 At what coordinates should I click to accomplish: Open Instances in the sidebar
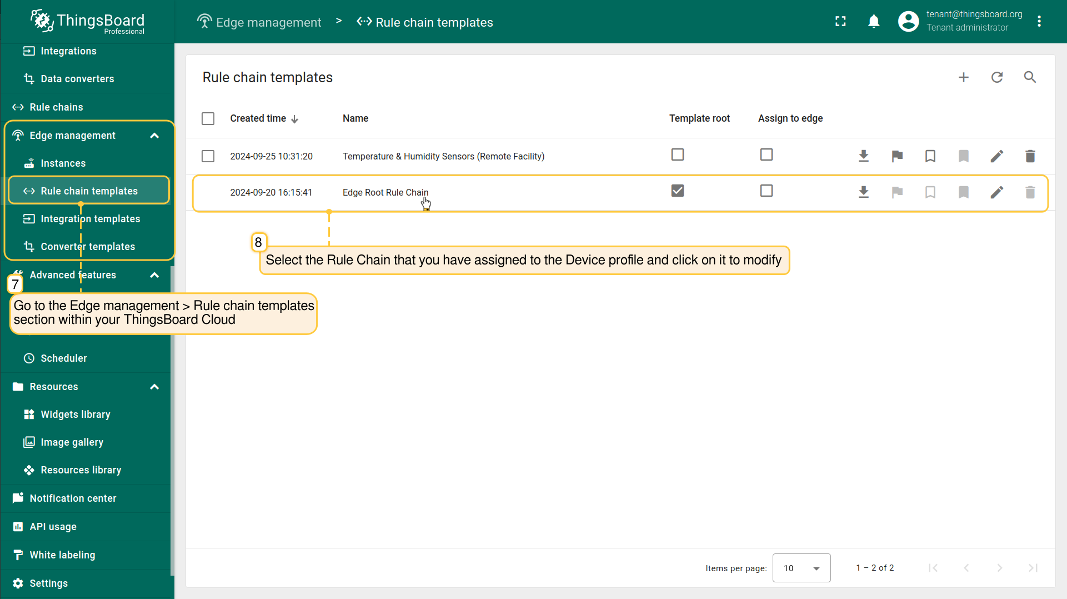click(63, 163)
